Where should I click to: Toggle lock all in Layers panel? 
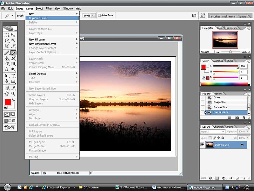click(223, 138)
